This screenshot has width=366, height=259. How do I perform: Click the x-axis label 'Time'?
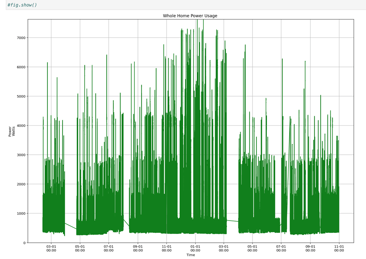(x=190, y=255)
